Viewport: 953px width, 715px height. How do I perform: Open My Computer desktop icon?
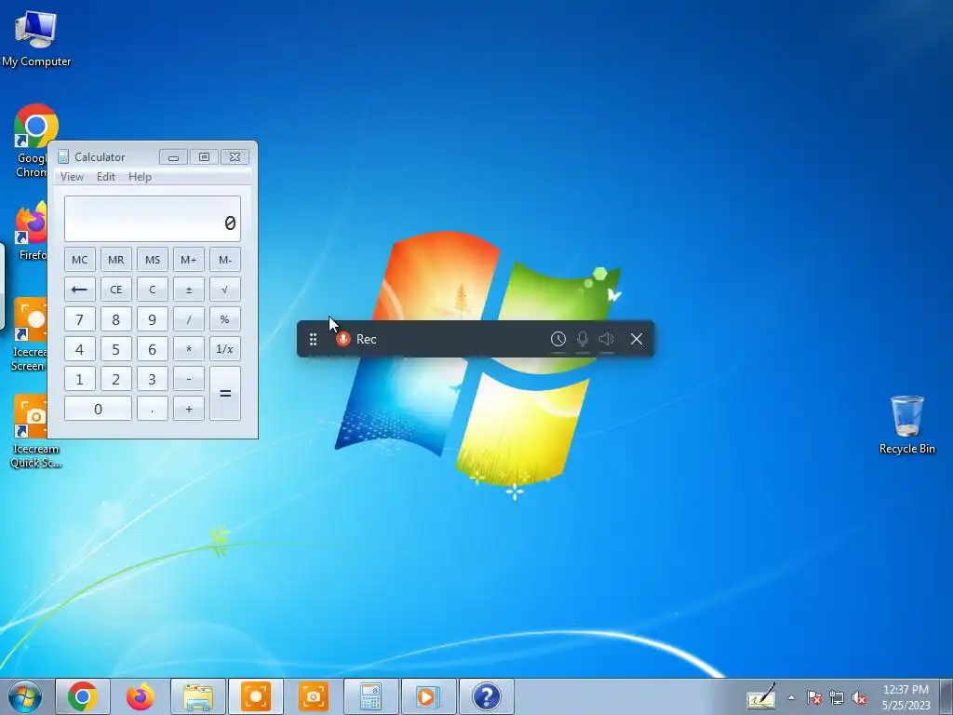(36, 38)
